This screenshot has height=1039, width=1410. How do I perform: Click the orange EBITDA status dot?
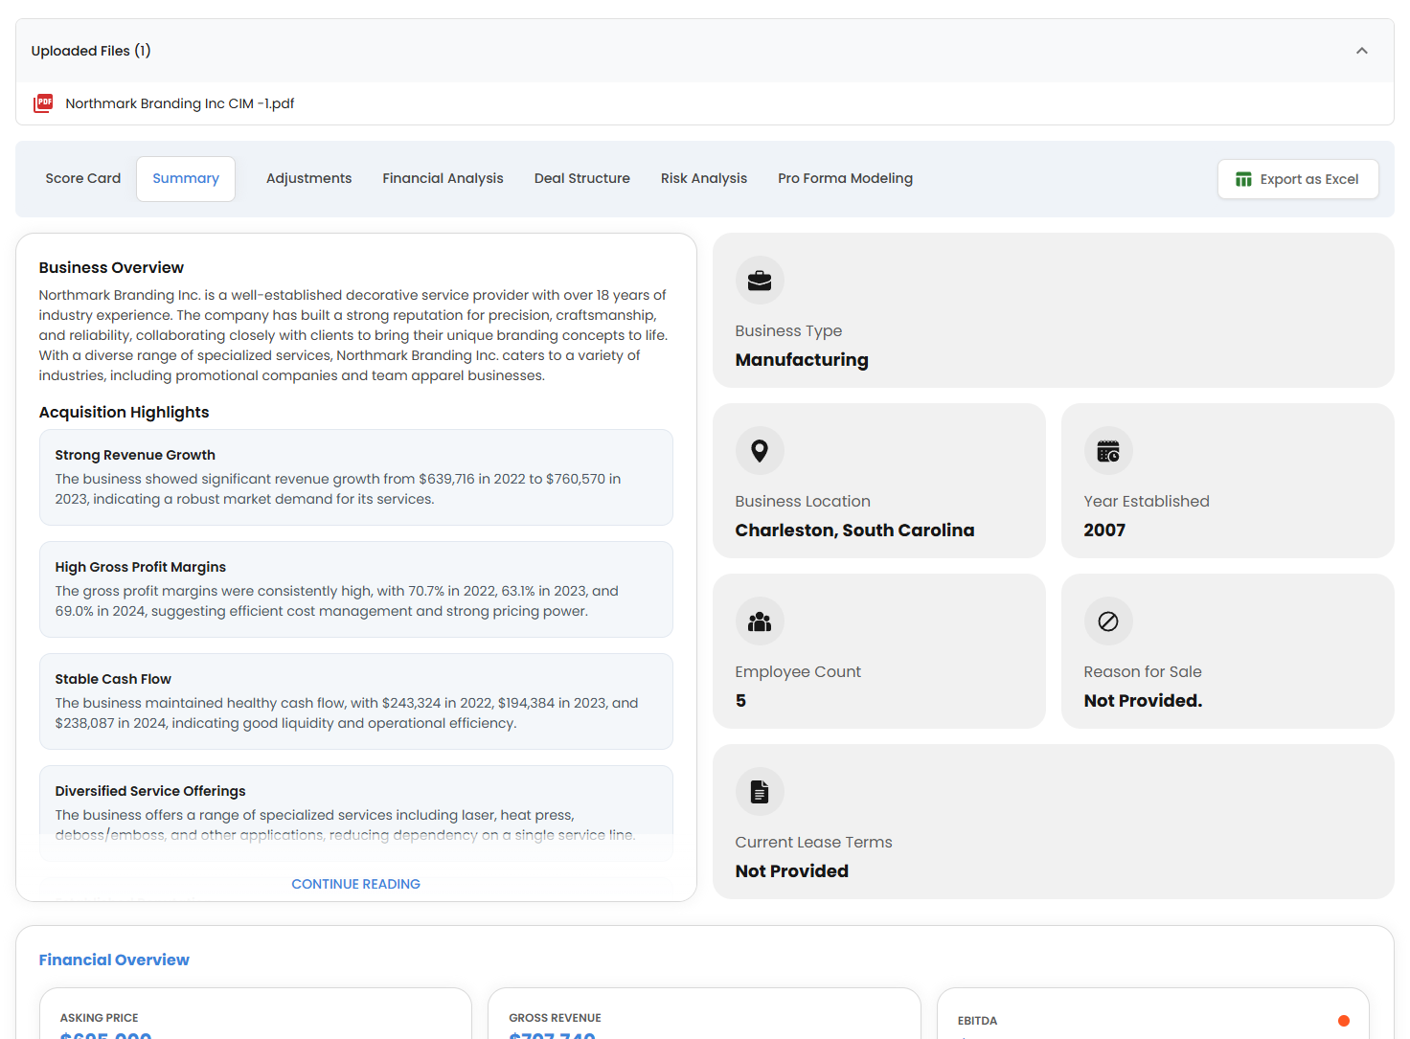tap(1343, 1021)
